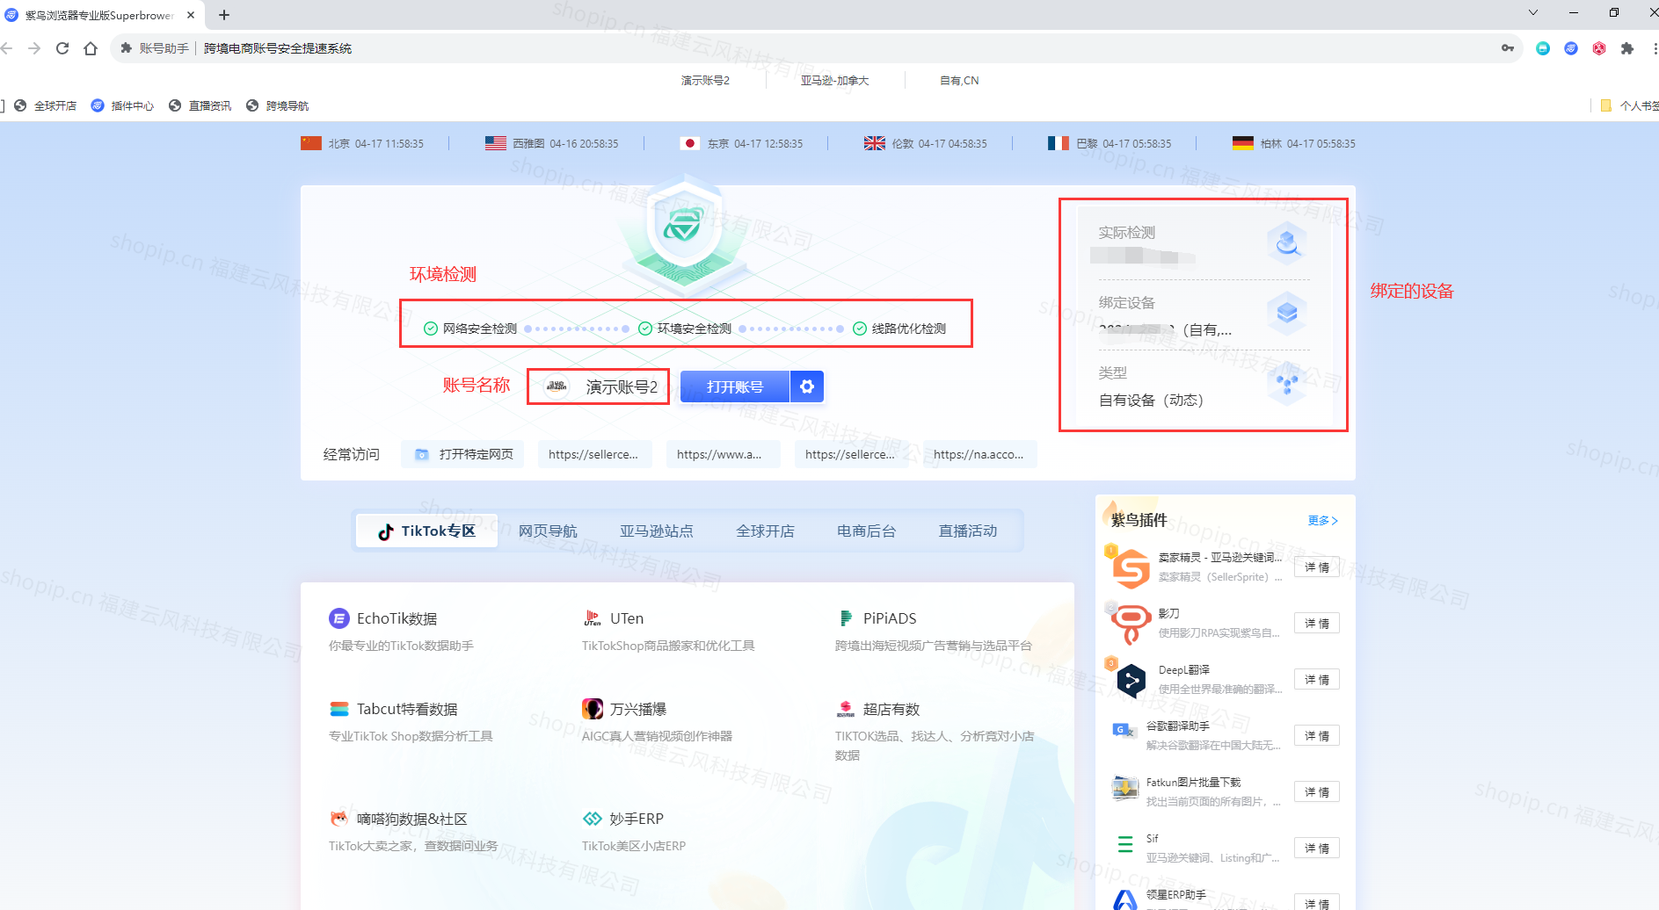Image resolution: width=1659 pixels, height=910 pixels.
Task: Open 详情 for the 影刀 plugin
Action: click(1317, 624)
